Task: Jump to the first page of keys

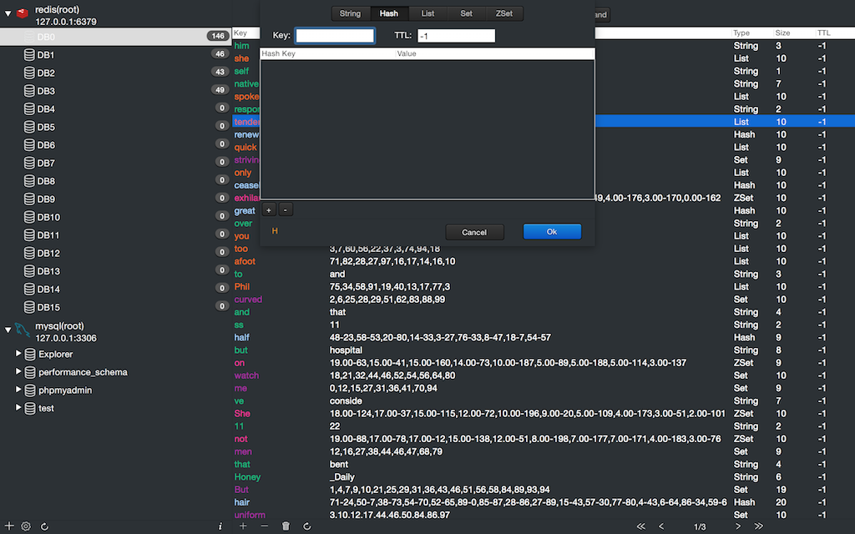Action: click(x=640, y=526)
